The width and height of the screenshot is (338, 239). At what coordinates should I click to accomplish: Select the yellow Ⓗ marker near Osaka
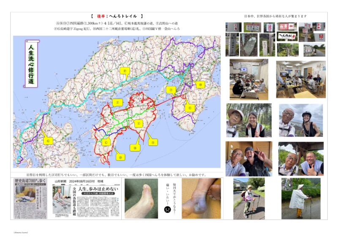coord(200,84)
